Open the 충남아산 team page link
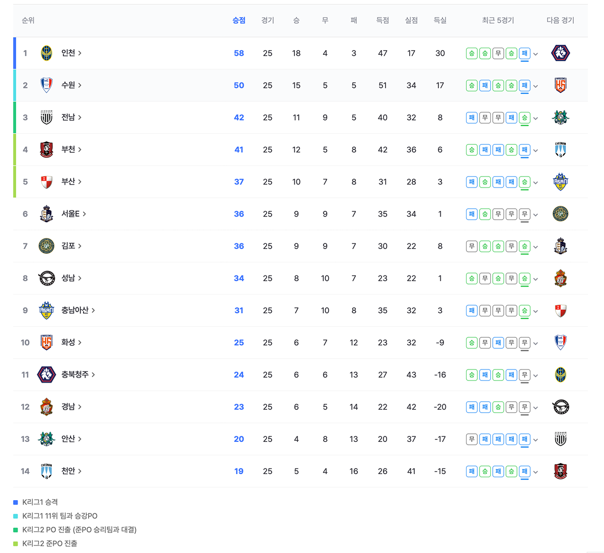 tap(78, 310)
